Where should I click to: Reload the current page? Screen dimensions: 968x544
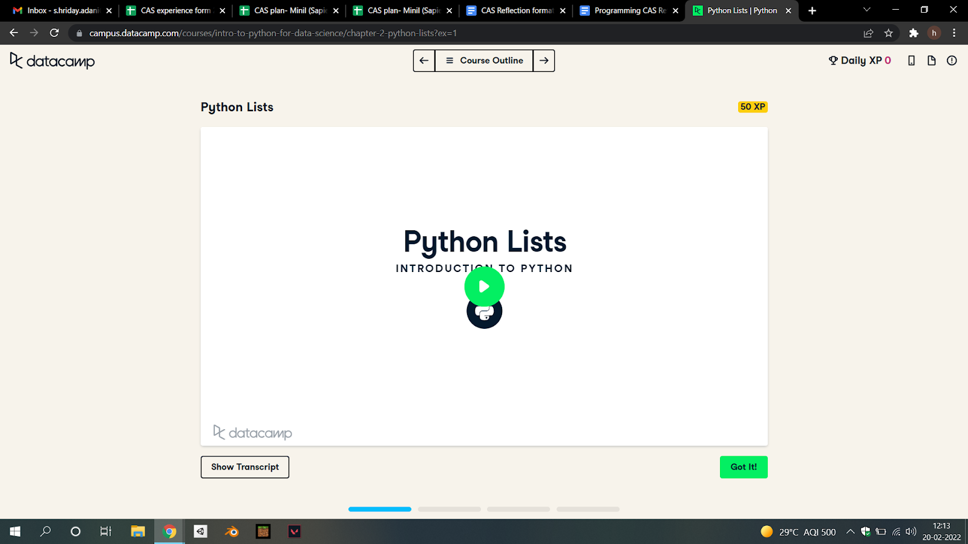(54, 33)
